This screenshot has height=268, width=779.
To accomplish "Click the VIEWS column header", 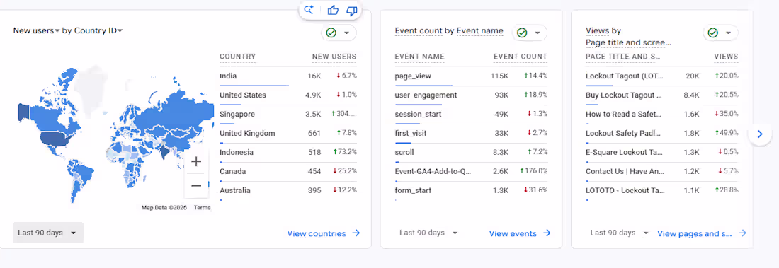I will pyautogui.click(x=726, y=57).
